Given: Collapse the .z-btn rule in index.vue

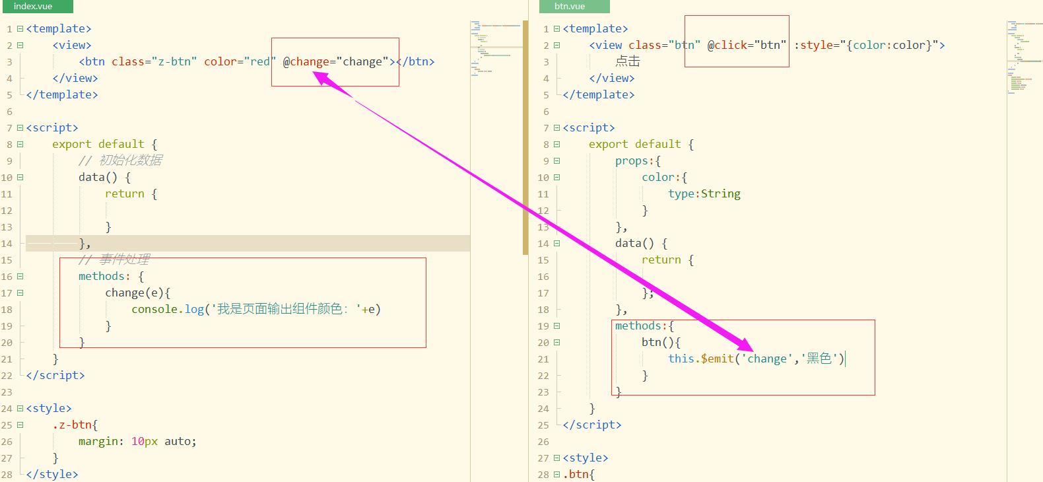Looking at the screenshot, I should 20,425.
